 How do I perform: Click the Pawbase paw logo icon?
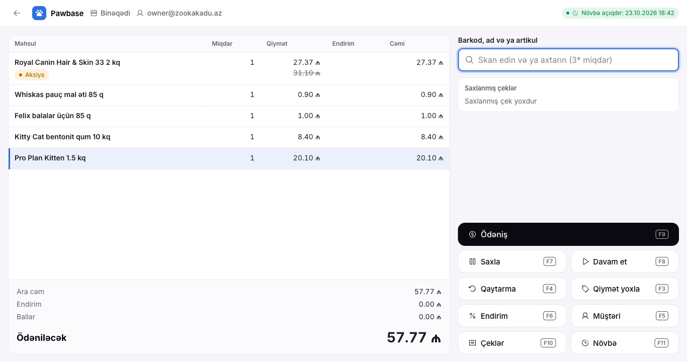(x=39, y=13)
